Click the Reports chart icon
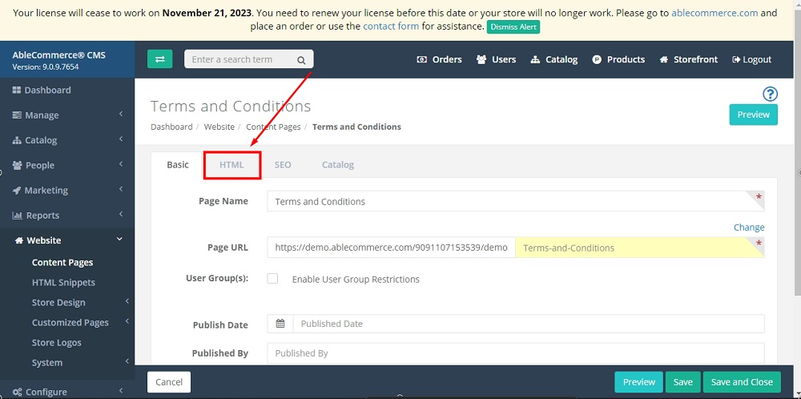 18,216
